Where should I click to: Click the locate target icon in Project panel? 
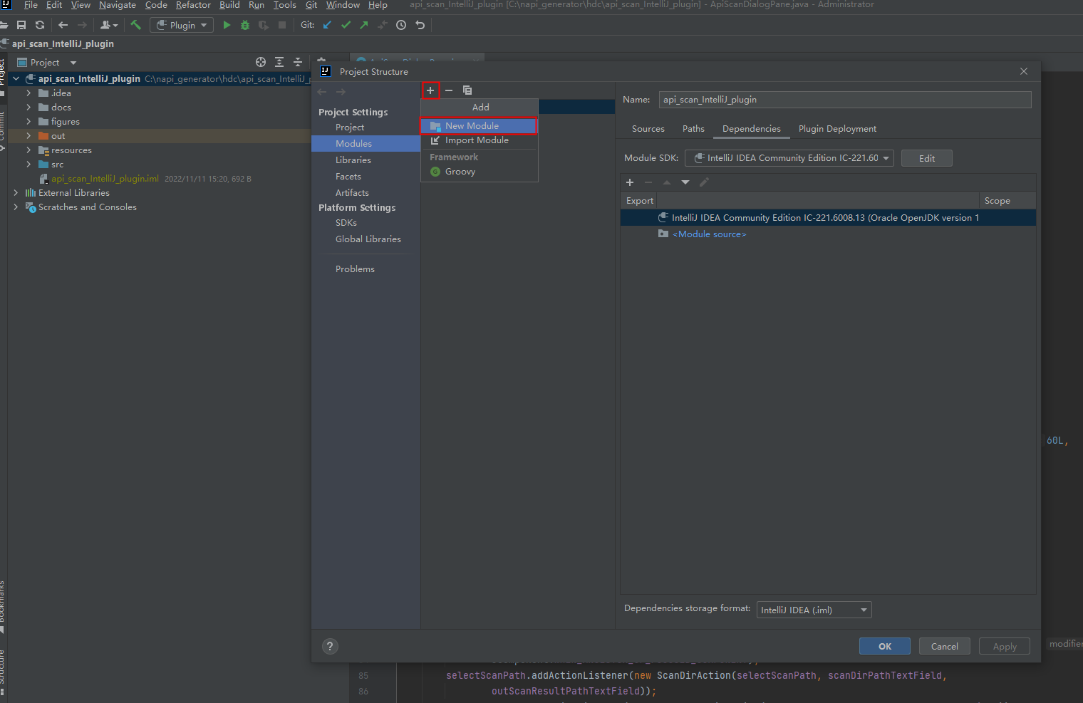261,63
